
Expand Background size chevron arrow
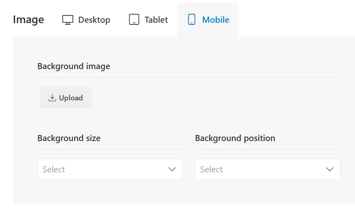(x=172, y=170)
